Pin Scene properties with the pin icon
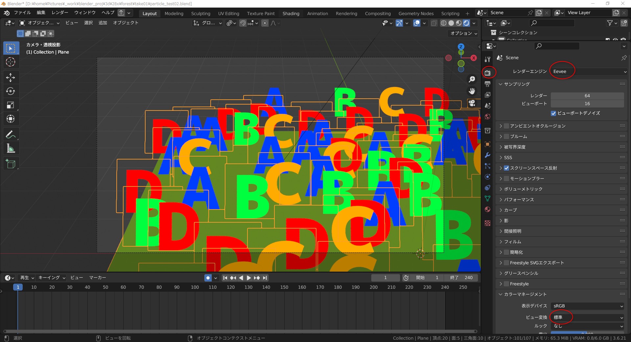This screenshot has width=631, height=342. tap(623, 58)
